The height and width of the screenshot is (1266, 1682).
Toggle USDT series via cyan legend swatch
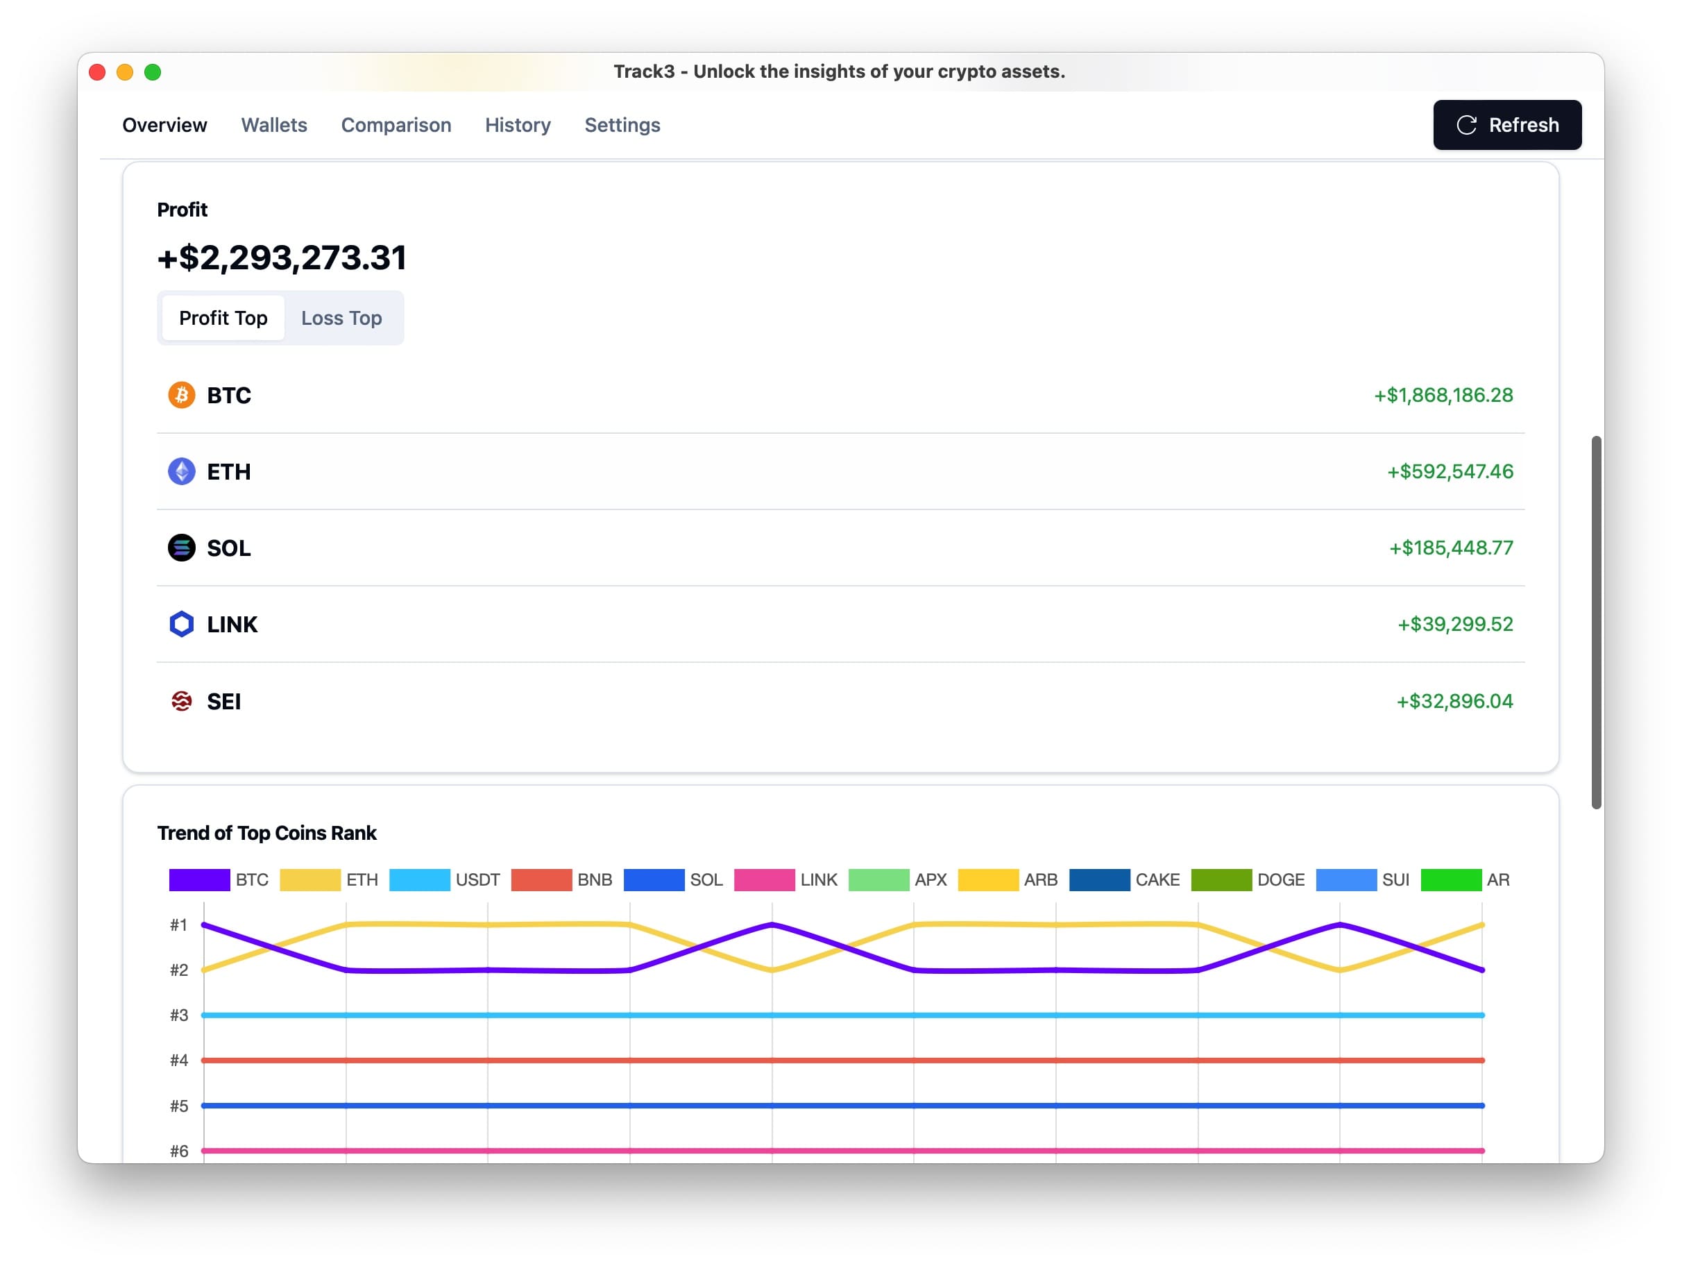pyautogui.click(x=420, y=879)
